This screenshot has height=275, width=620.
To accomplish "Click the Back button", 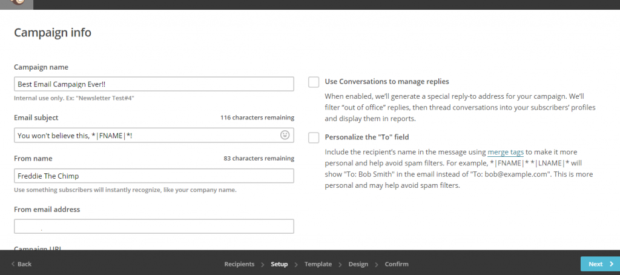I will coord(21,264).
